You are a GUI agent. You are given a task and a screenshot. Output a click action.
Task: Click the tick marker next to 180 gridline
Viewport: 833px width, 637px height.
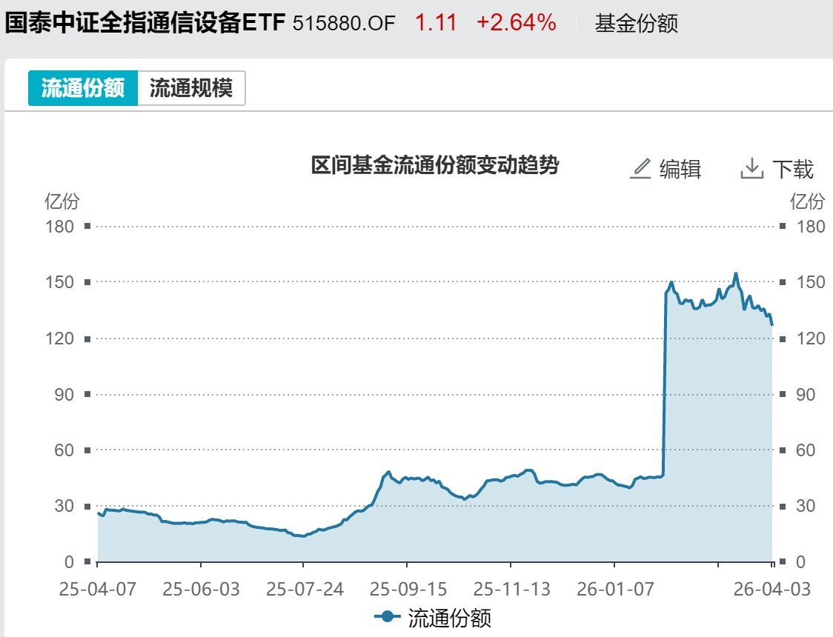point(88,227)
